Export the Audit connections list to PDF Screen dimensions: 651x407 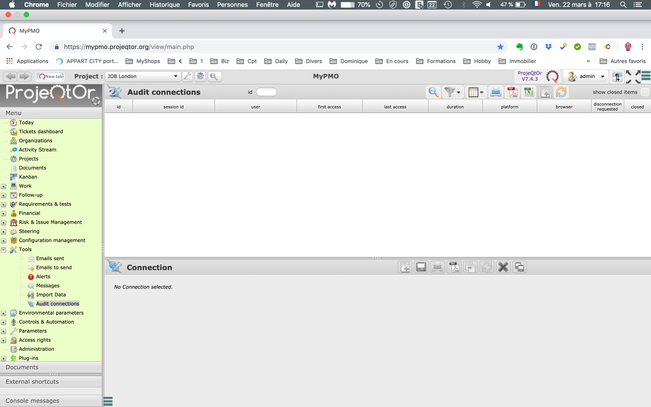(512, 92)
